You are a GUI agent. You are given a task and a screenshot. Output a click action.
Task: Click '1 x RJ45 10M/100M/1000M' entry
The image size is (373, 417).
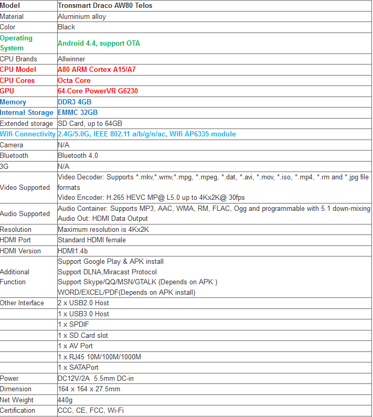(x=99, y=357)
